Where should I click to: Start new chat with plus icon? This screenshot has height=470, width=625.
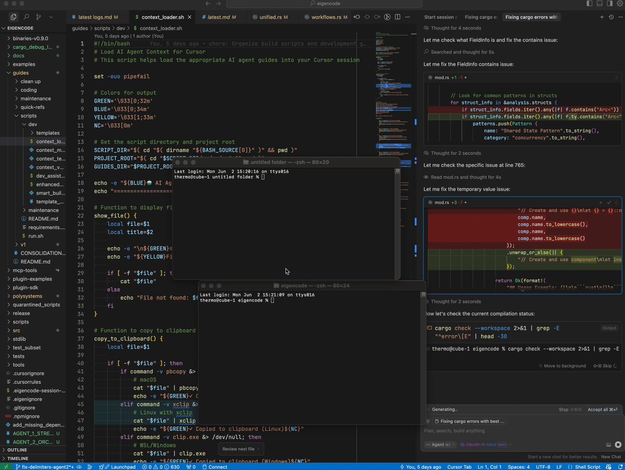(x=602, y=17)
